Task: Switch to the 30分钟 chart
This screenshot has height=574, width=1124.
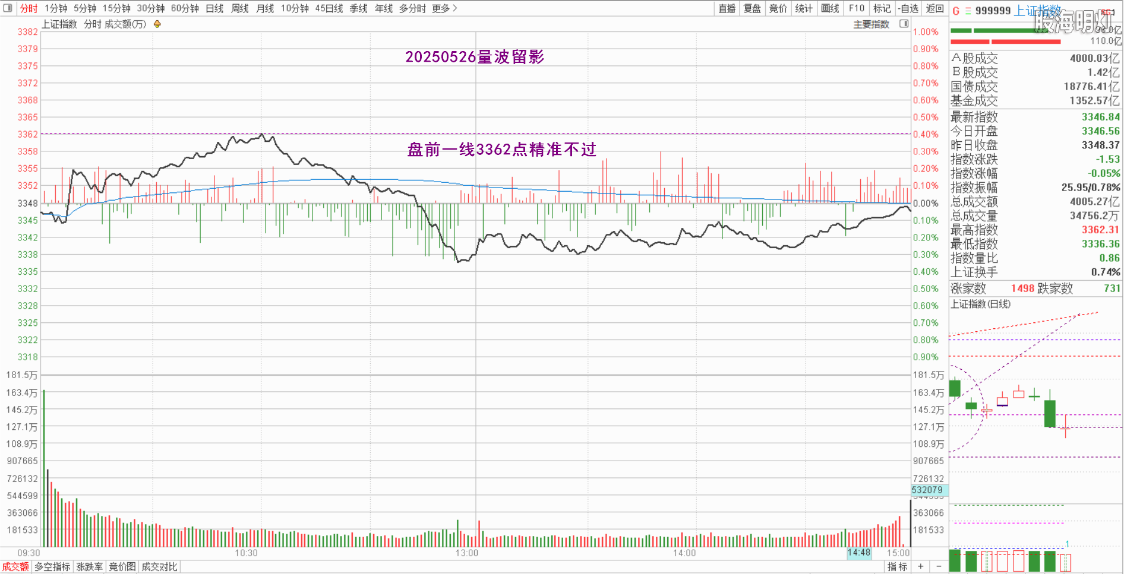Action: pos(151,8)
